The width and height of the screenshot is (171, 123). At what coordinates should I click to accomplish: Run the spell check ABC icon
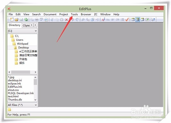coord(41,20)
